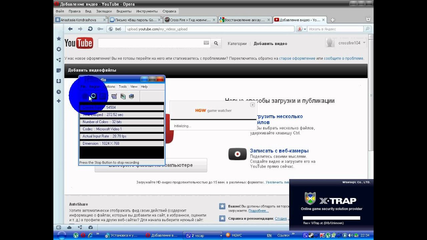Click Yandex search magnifier in Opera toolbar
Image resolution: width=427 pixels, height=240 pixels.
pyautogui.click(x=368, y=29)
